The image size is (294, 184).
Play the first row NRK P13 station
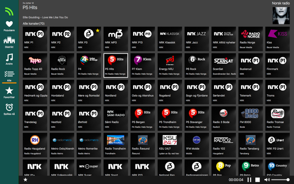point(143,39)
